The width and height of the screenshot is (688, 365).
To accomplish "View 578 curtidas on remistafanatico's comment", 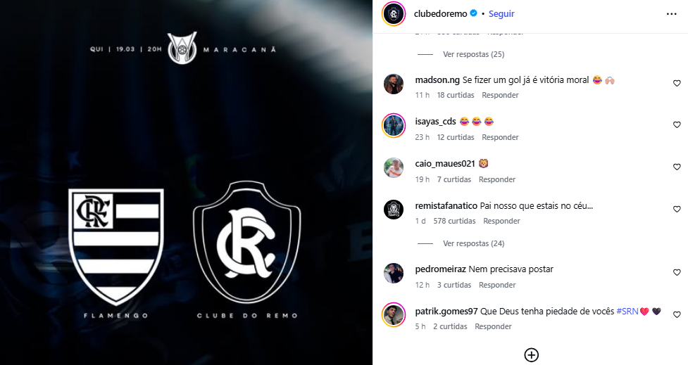I will 454,222.
